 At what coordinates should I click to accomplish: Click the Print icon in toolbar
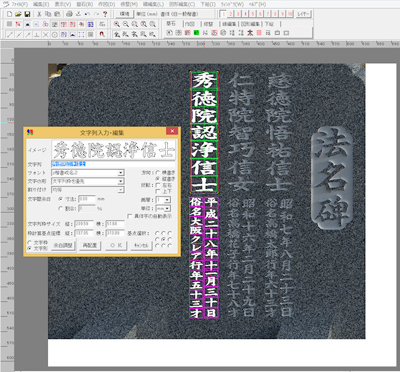click(70, 13)
